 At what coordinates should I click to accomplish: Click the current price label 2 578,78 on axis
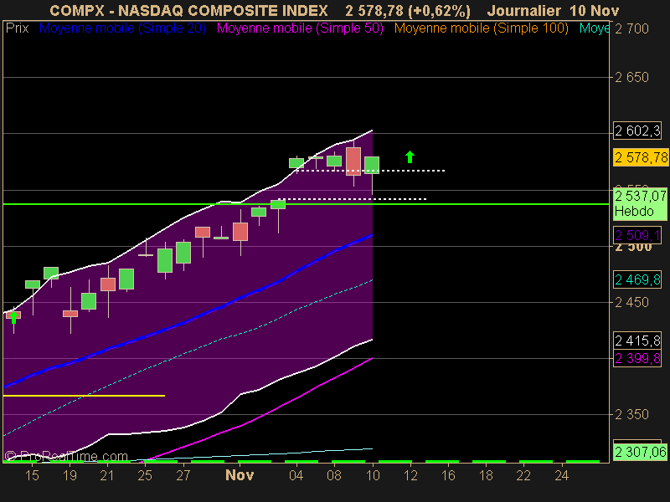[x=641, y=157]
